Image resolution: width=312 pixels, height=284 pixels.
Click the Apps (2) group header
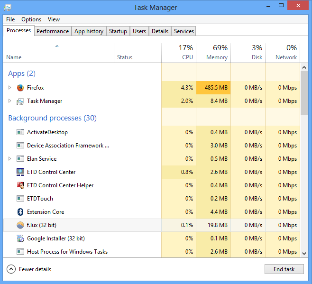point(22,73)
